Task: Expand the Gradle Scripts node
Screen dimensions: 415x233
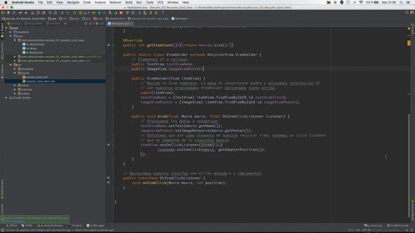Action: (x=6, y=98)
